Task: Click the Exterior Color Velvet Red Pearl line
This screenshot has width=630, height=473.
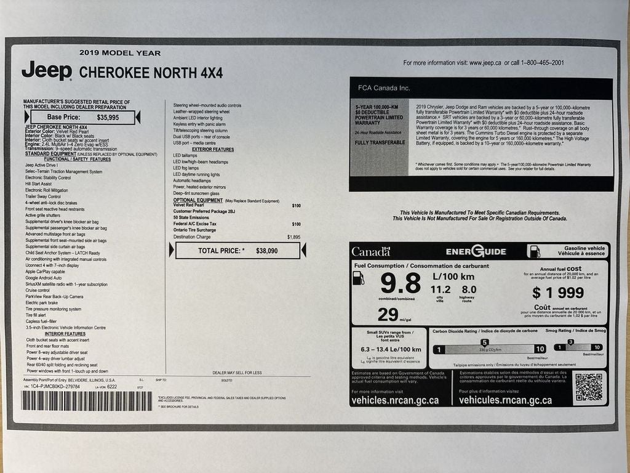Action: (x=57, y=132)
